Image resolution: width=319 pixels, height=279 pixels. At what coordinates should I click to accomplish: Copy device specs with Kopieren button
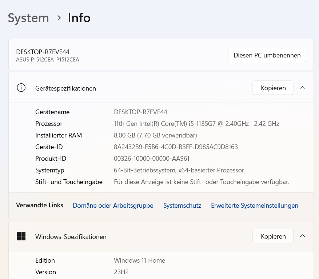coord(273,88)
